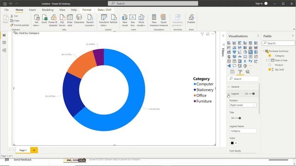Uncheck the Category field
This screenshot has width=296, height=166.
click(270, 56)
